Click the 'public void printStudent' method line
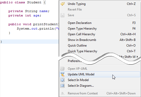The width and height of the screenshot is (141, 97). tap(34, 24)
